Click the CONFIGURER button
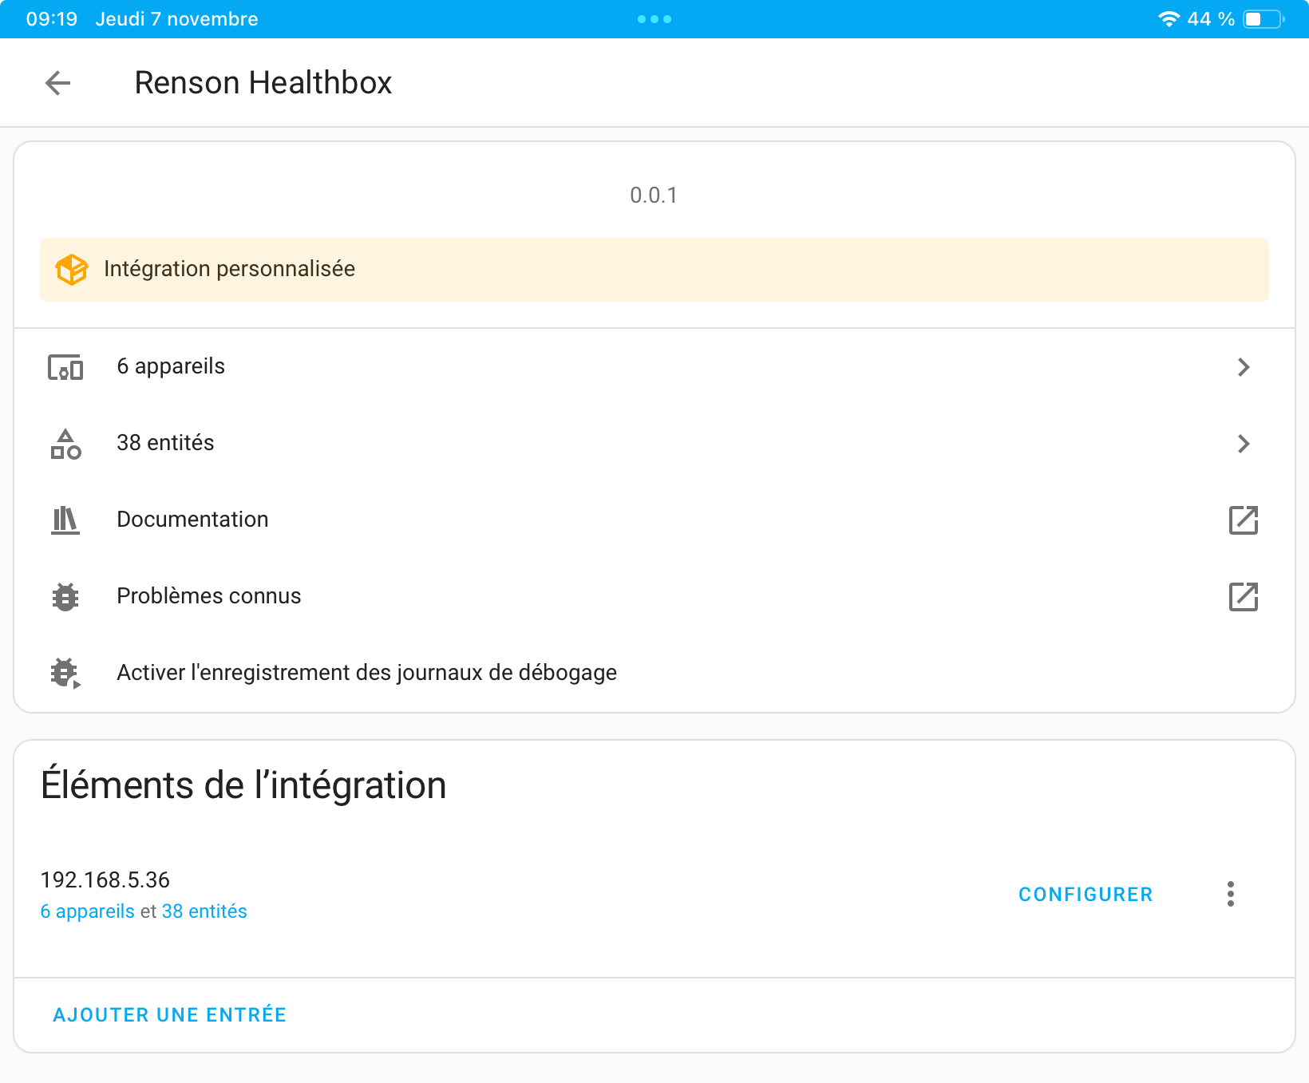This screenshot has height=1083, width=1309. tap(1086, 895)
